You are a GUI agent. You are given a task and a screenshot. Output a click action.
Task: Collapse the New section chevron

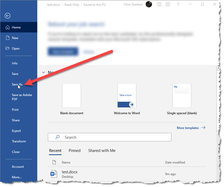[x=43, y=73]
